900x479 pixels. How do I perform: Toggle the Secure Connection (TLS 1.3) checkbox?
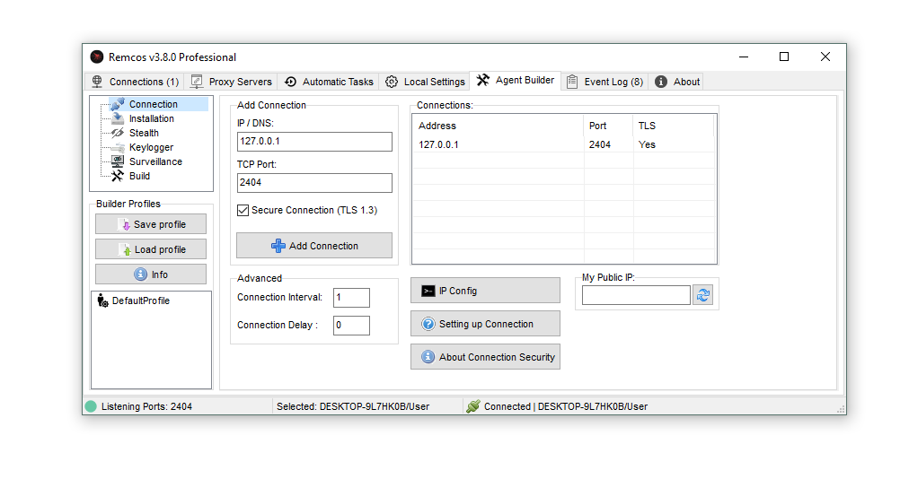(x=243, y=210)
